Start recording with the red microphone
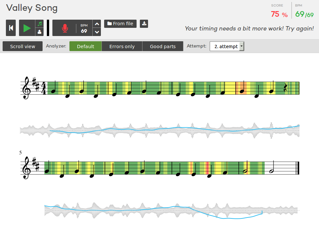This screenshot has width=319, height=225. pos(65,28)
